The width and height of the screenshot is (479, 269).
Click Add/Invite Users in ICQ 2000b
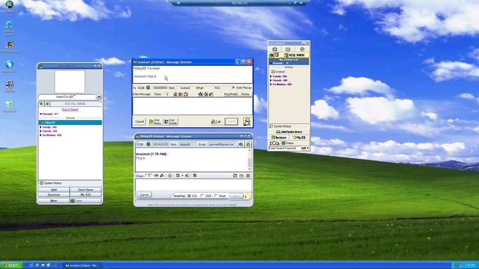(289, 132)
